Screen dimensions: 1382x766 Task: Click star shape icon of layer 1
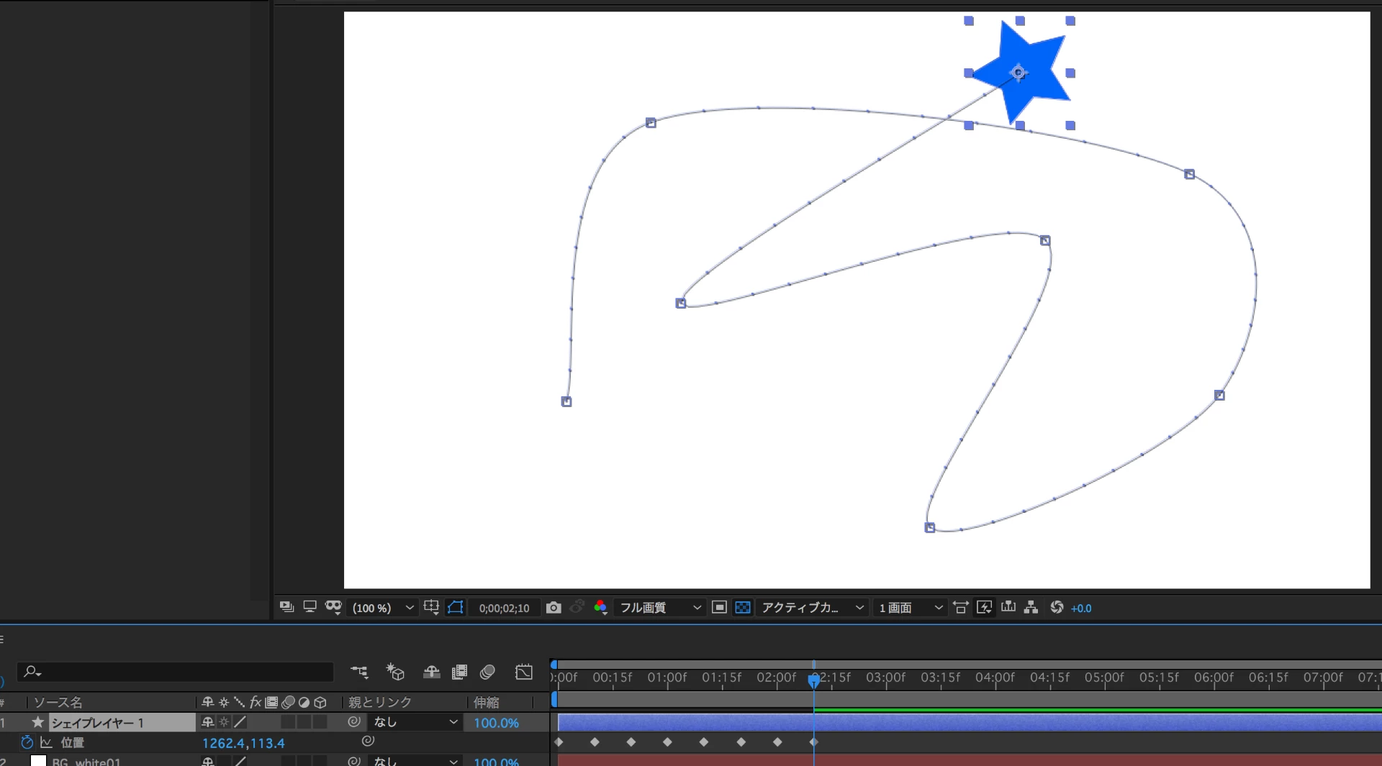(38, 722)
